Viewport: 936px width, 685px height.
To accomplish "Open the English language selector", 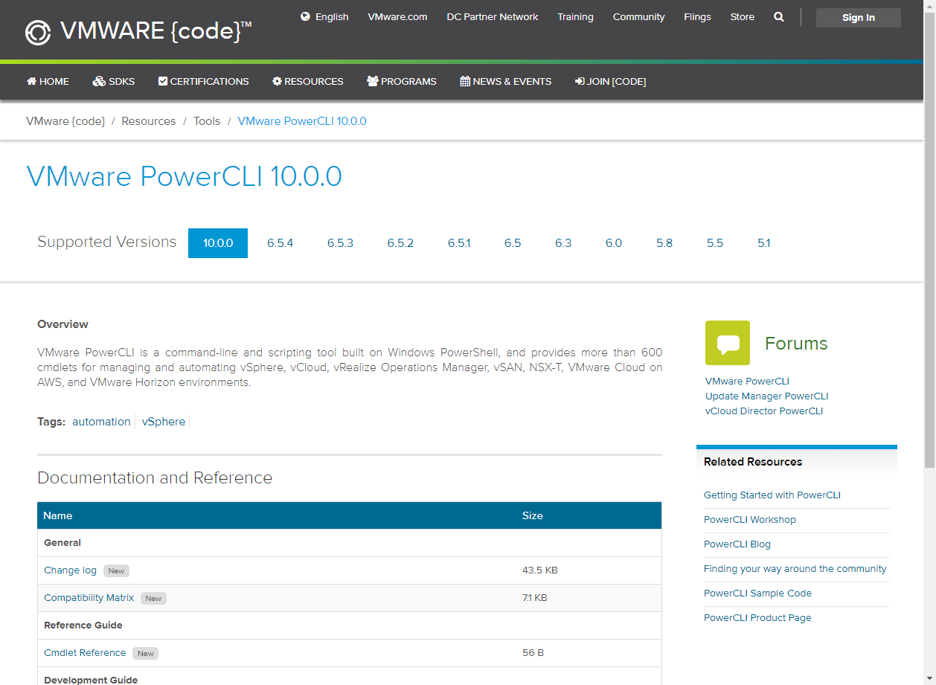I will (x=330, y=16).
